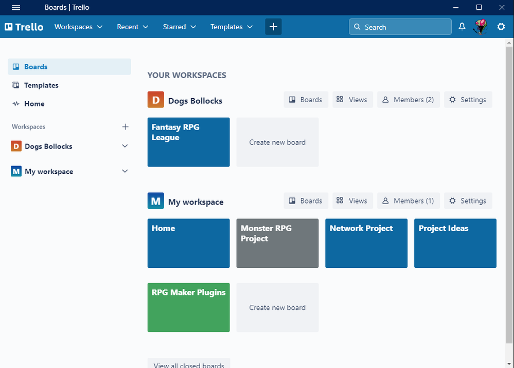Maximize the Trello window
Viewport: 514px width, 368px height.
tap(479, 7)
